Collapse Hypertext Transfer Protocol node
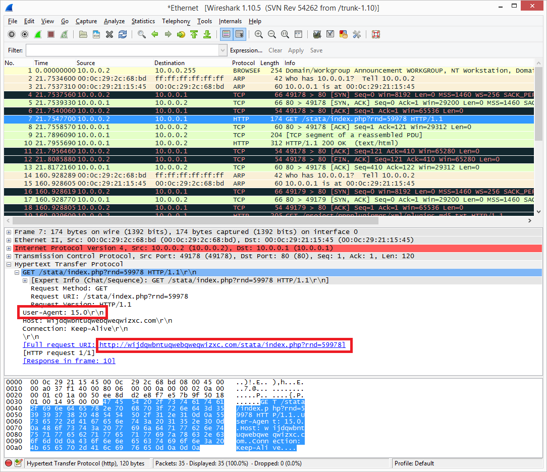Viewport: 547px width, 472px height. (9, 264)
